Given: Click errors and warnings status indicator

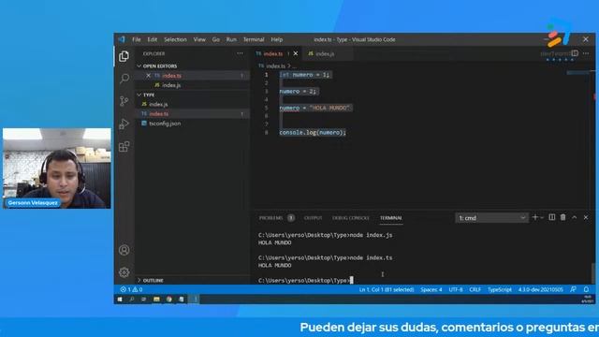Looking at the screenshot, I should click(x=131, y=289).
